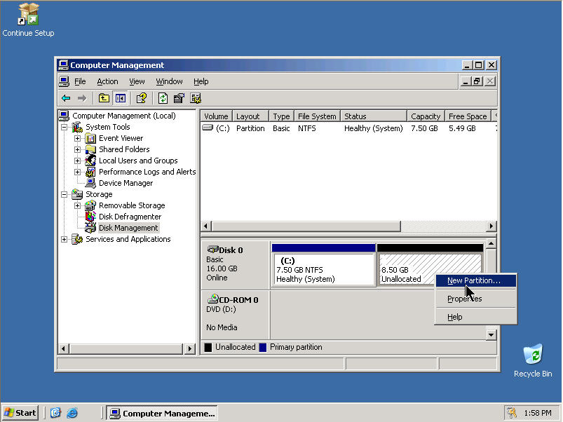Select the Disk Defragmenter icon in tree
This screenshot has height=422, width=563.
point(90,217)
